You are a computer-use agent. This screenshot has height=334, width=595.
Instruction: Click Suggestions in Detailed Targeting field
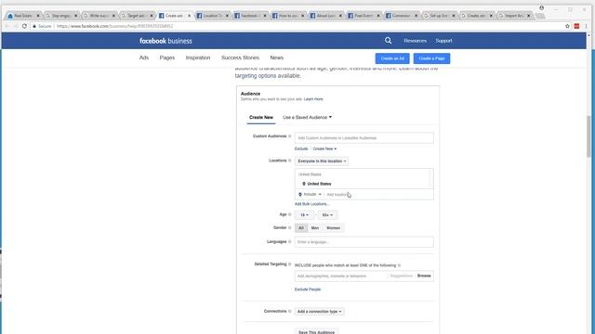401,276
